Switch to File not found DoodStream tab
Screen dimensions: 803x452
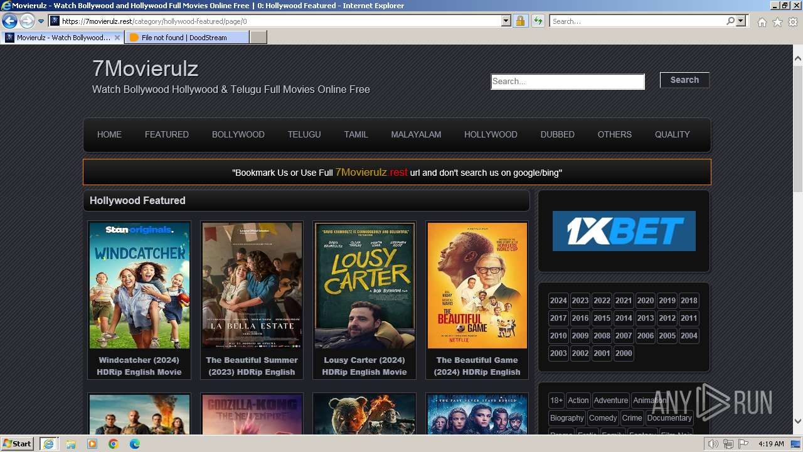tap(186, 38)
